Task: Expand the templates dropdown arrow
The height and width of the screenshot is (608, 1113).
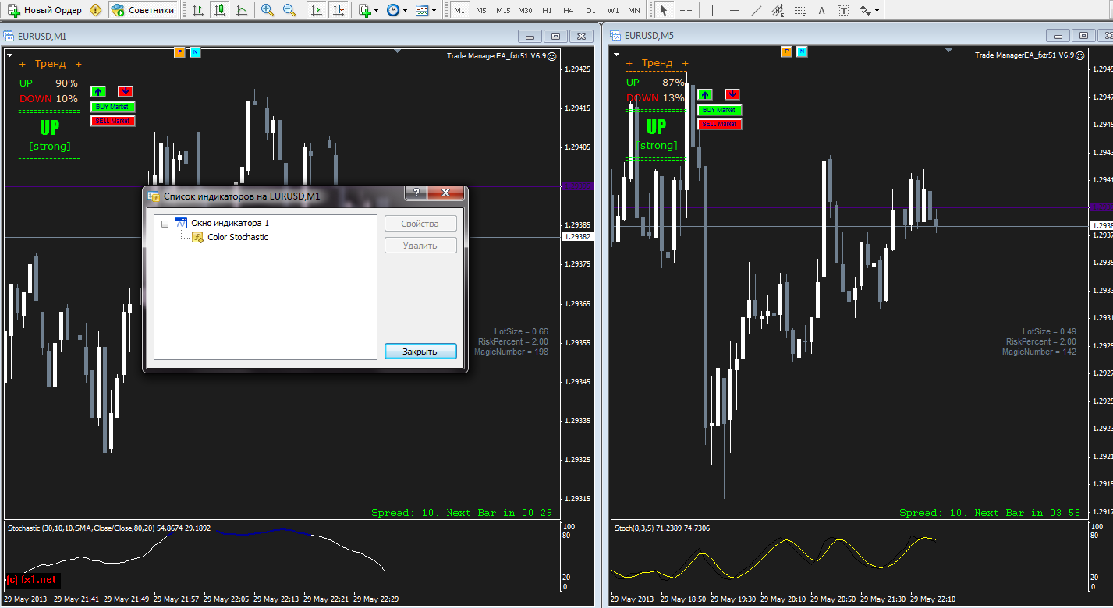Action: click(x=434, y=11)
